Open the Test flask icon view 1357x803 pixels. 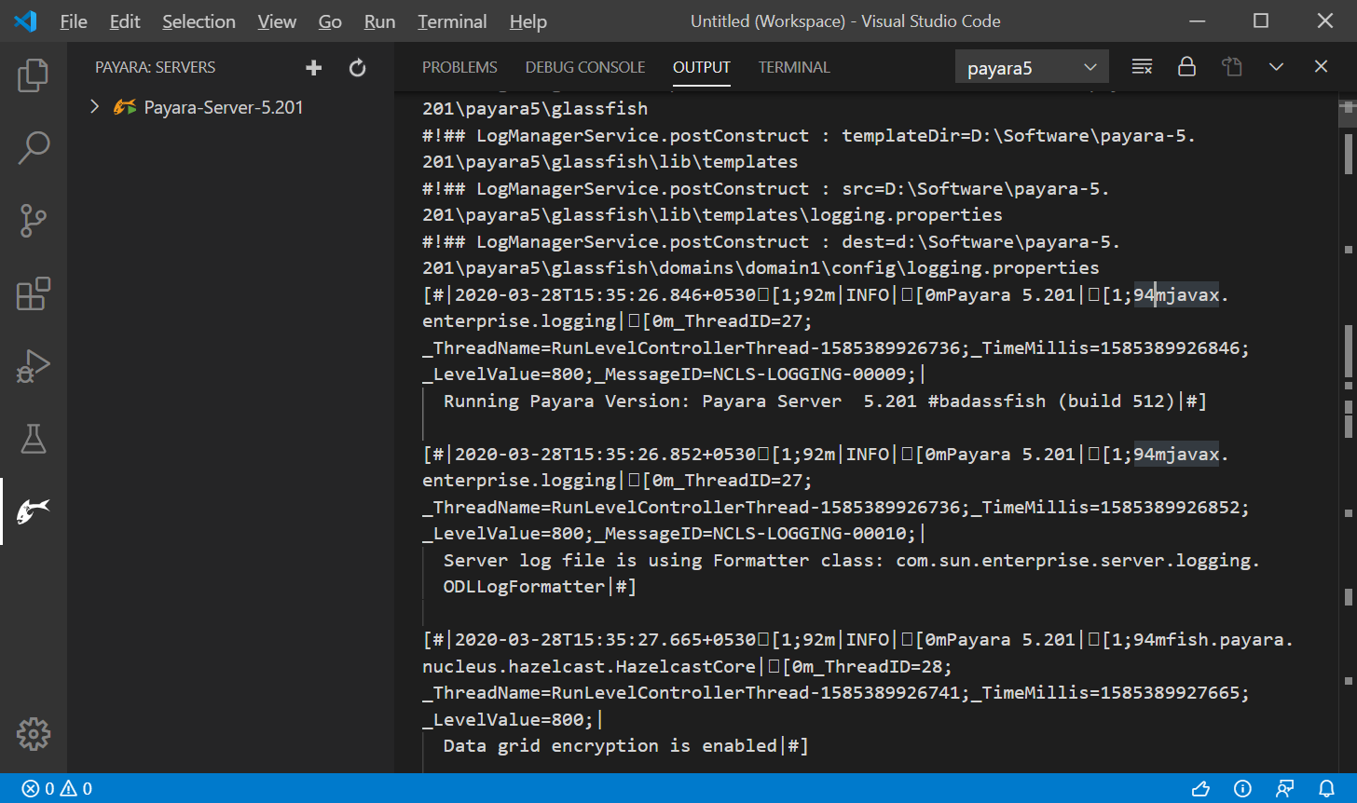point(34,439)
